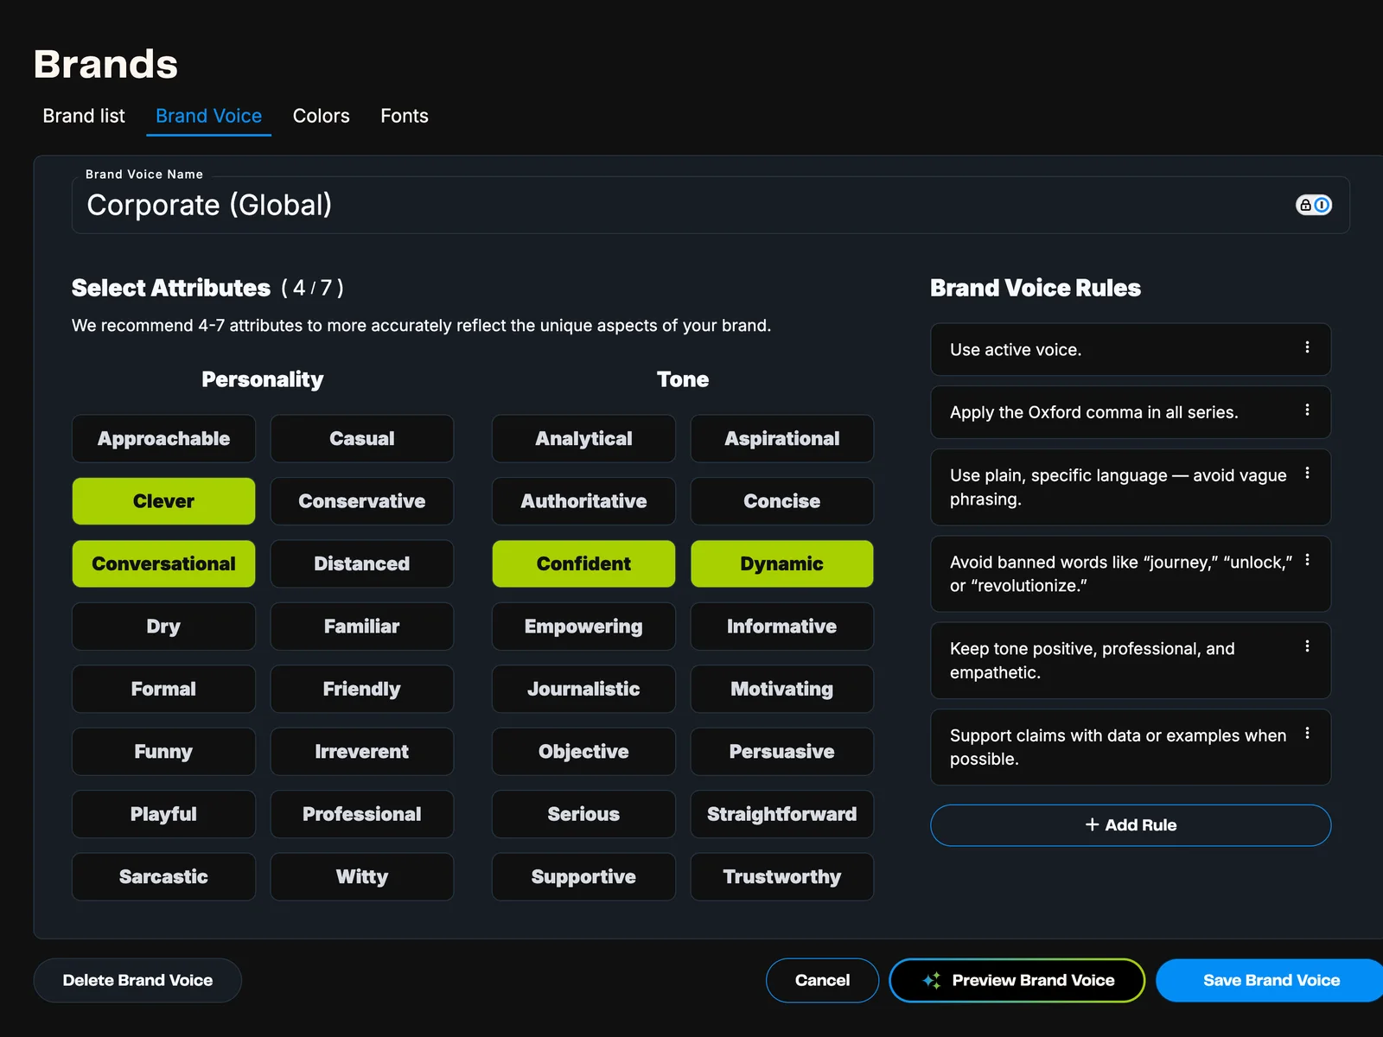
Task: Pick the Witty personality attribute
Action: (x=361, y=876)
